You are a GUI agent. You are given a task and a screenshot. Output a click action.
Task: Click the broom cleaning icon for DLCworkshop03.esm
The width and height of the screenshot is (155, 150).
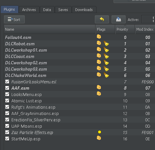pyautogui.click(x=106, y=69)
